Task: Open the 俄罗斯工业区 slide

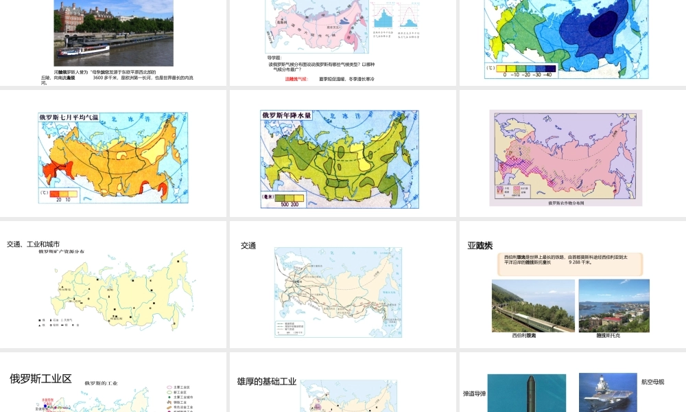Action: point(113,382)
